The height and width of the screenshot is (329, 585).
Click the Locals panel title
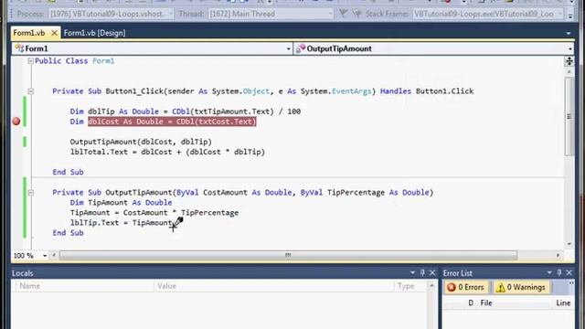tap(22, 273)
